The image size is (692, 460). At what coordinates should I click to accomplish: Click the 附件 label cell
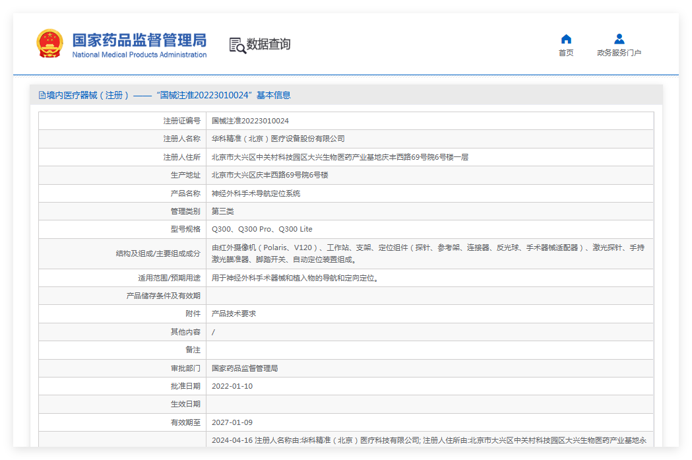(122, 313)
